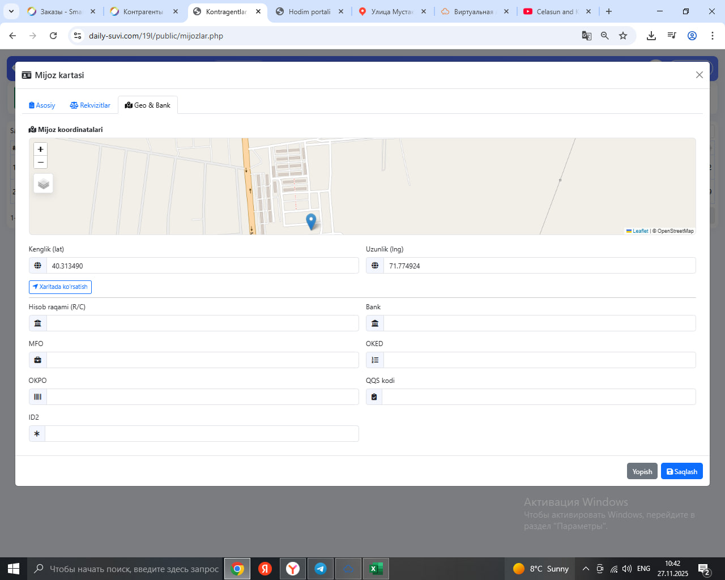
Task: Open Excel from the taskbar
Action: point(376,569)
